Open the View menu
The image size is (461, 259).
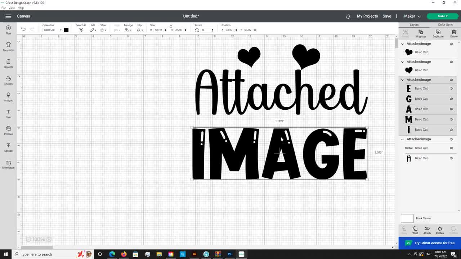(12, 8)
